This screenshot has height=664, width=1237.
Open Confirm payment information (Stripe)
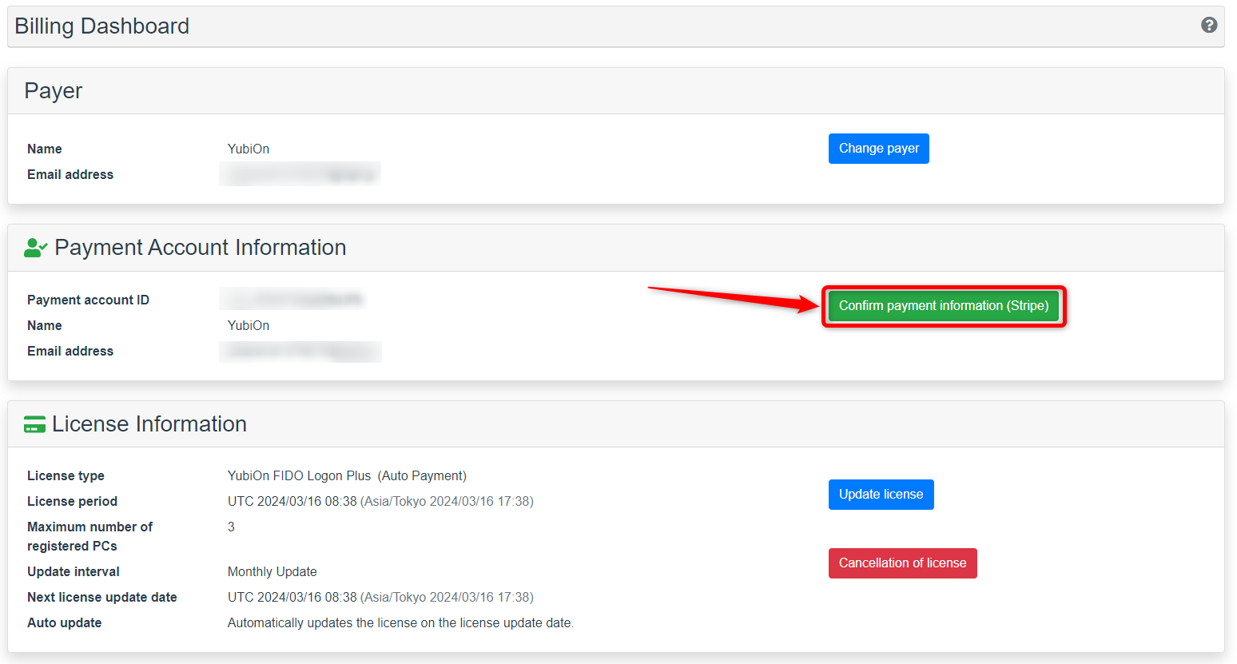pyautogui.click(x=944, y=306)
